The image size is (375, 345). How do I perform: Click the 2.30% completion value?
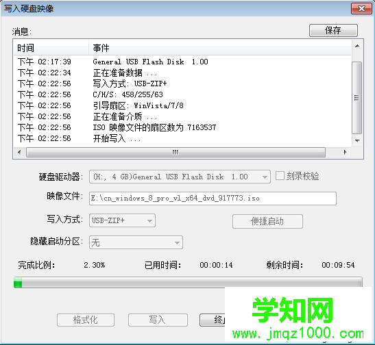(x=95, y=265)
